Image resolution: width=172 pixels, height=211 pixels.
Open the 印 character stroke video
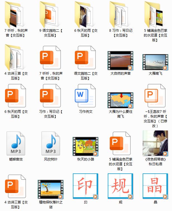[85, 186]
